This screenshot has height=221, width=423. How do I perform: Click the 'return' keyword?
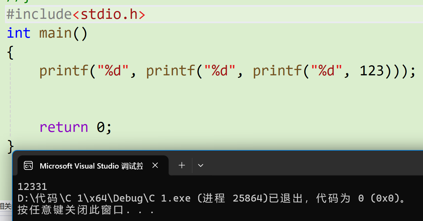pyautogui.click(x=64, y=127)
